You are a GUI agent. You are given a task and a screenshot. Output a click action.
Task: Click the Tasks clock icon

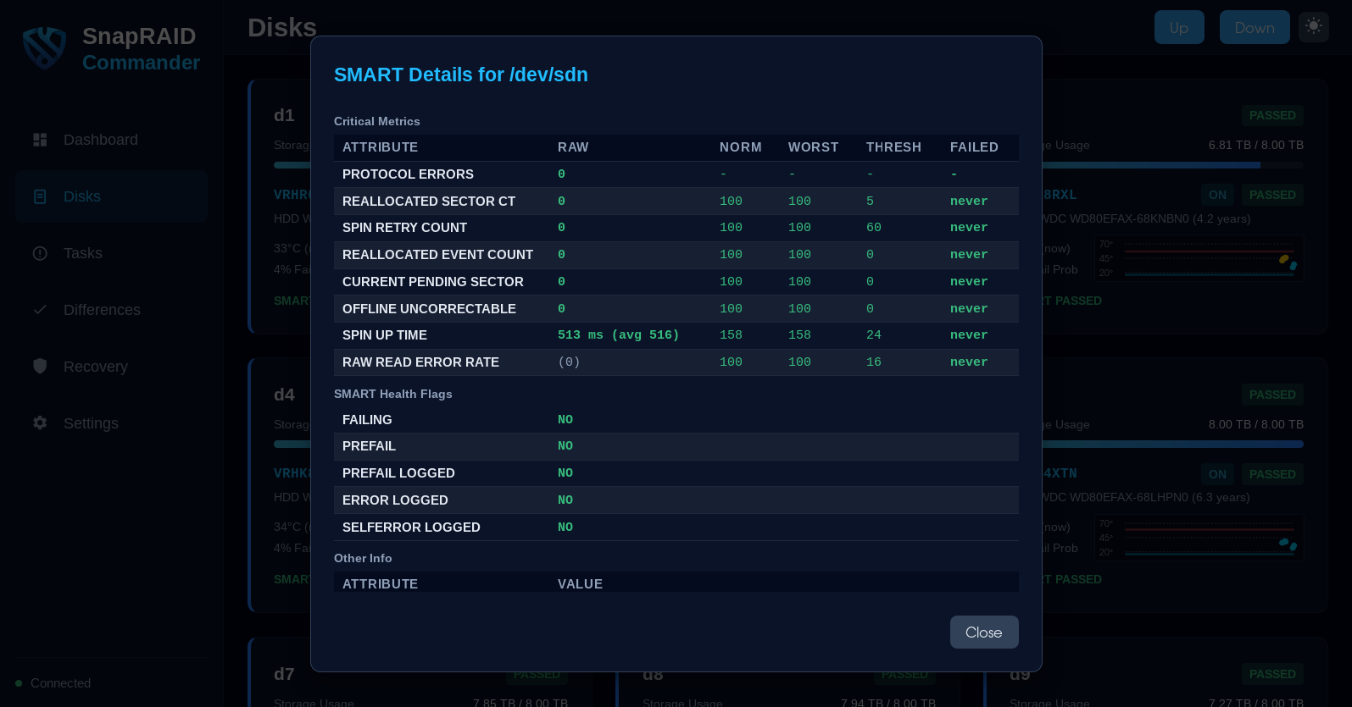pos(40,253)
